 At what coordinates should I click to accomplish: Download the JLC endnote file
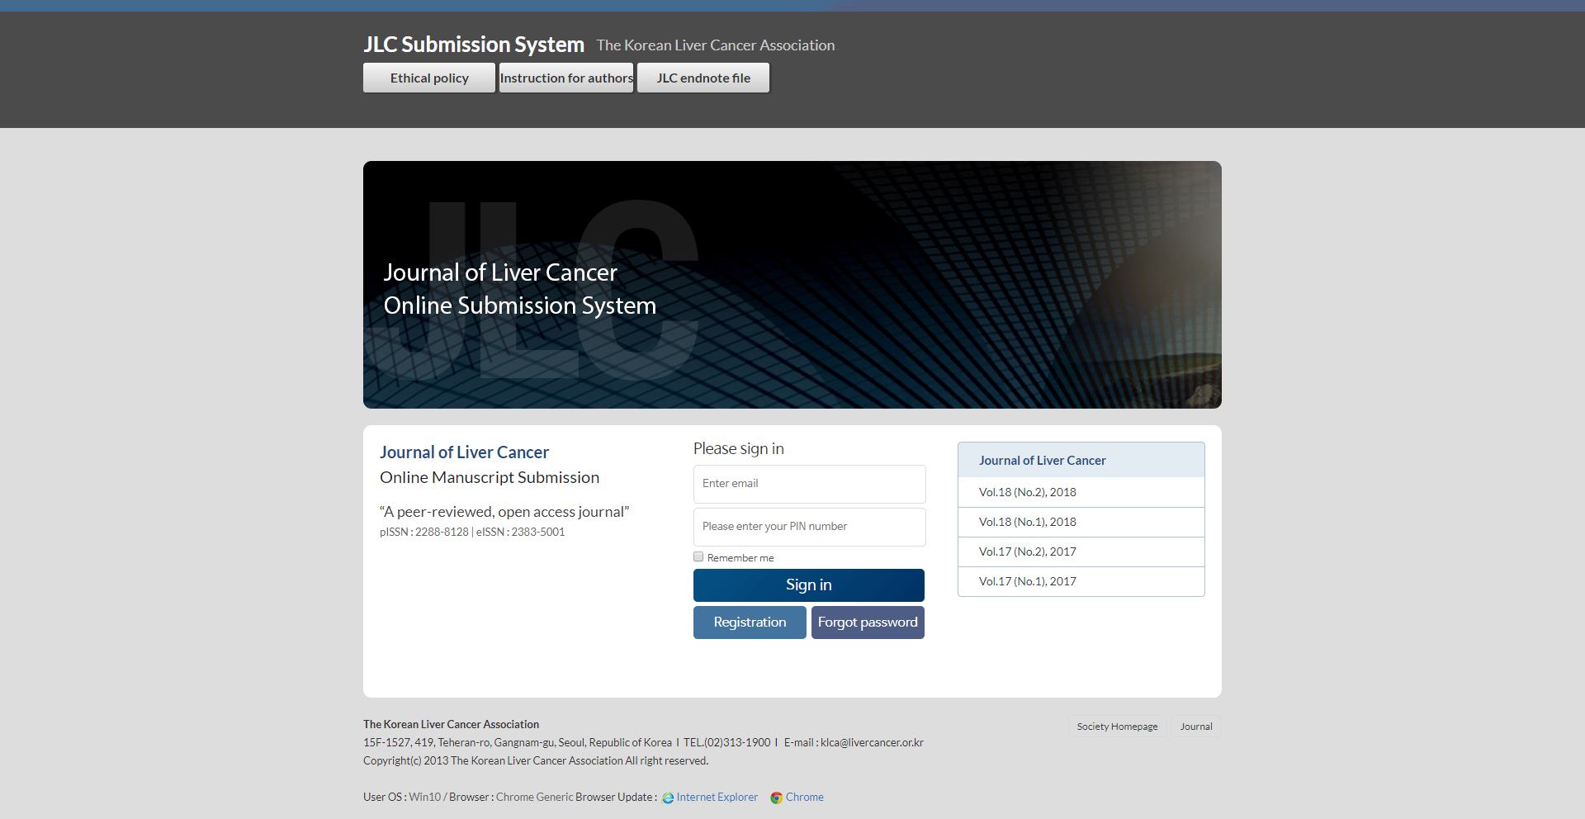pos(703,78)
